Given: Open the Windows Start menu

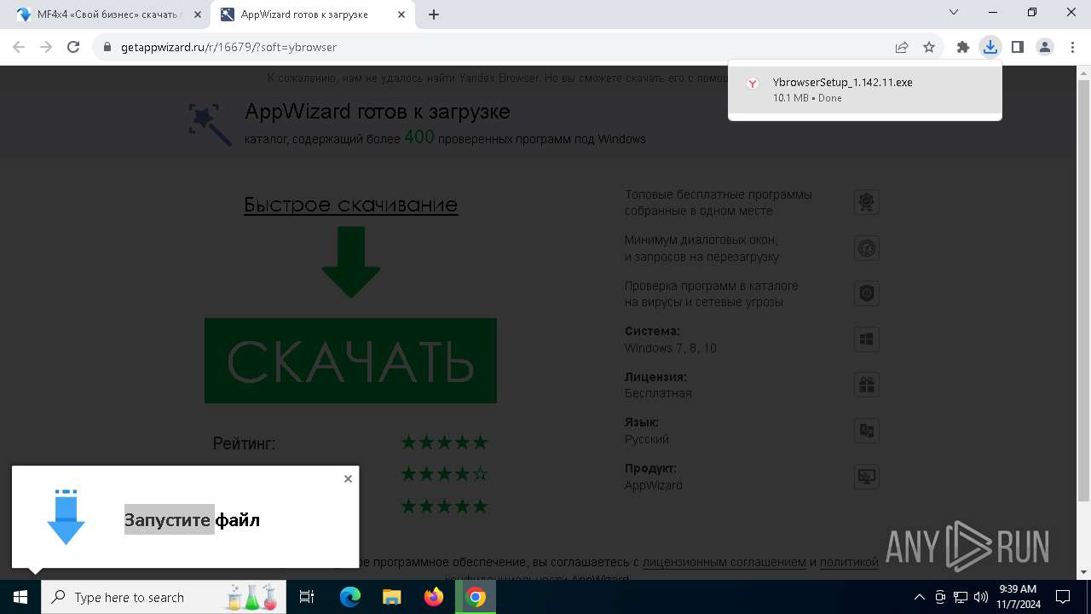Looking at the screenshot, I should tap(20, 597).
